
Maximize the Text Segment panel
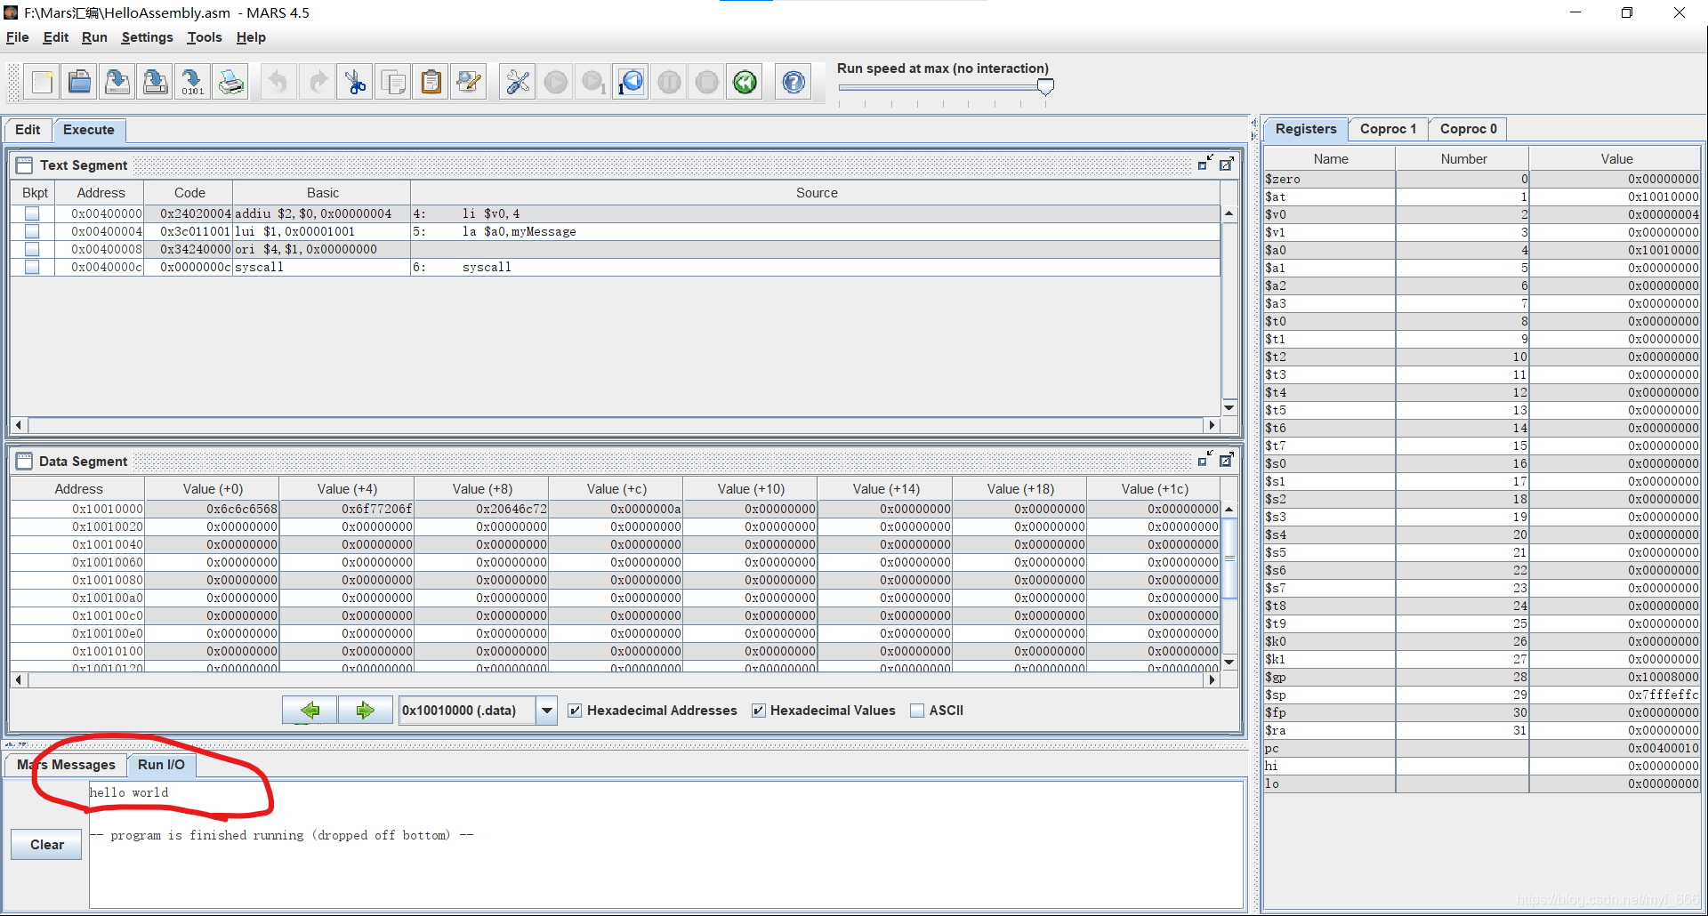pyautogui.click(x=1226, y=164)
